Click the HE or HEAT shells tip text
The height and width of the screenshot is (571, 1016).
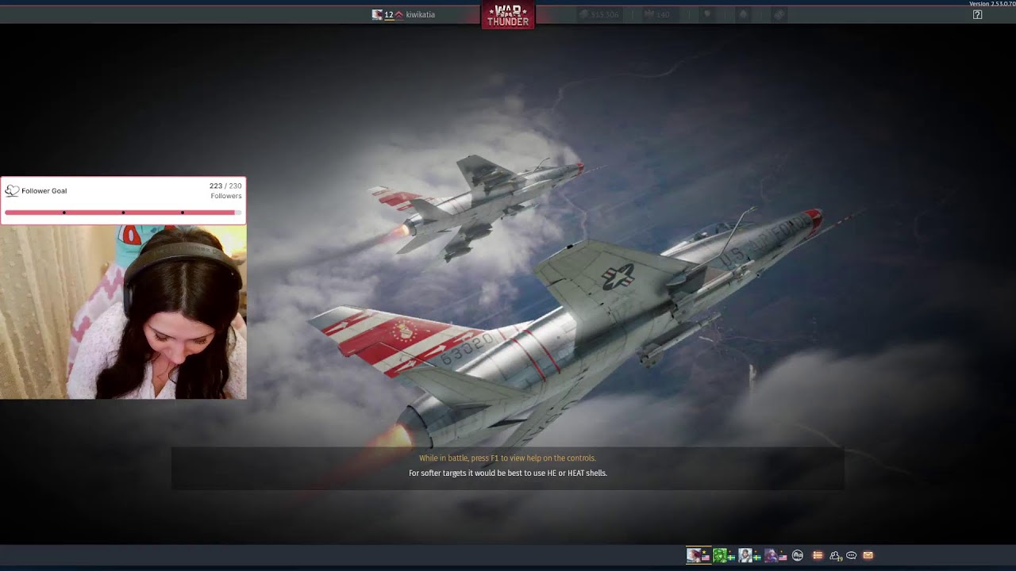point(507,473)
